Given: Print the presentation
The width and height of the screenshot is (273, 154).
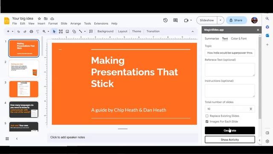Looking at the screenshot, I should 31,31.
